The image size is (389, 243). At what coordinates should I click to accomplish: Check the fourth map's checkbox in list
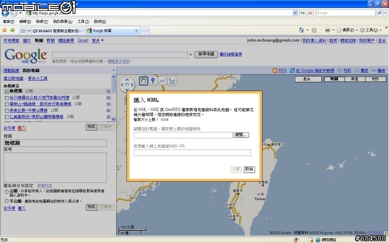click(7, 111)
